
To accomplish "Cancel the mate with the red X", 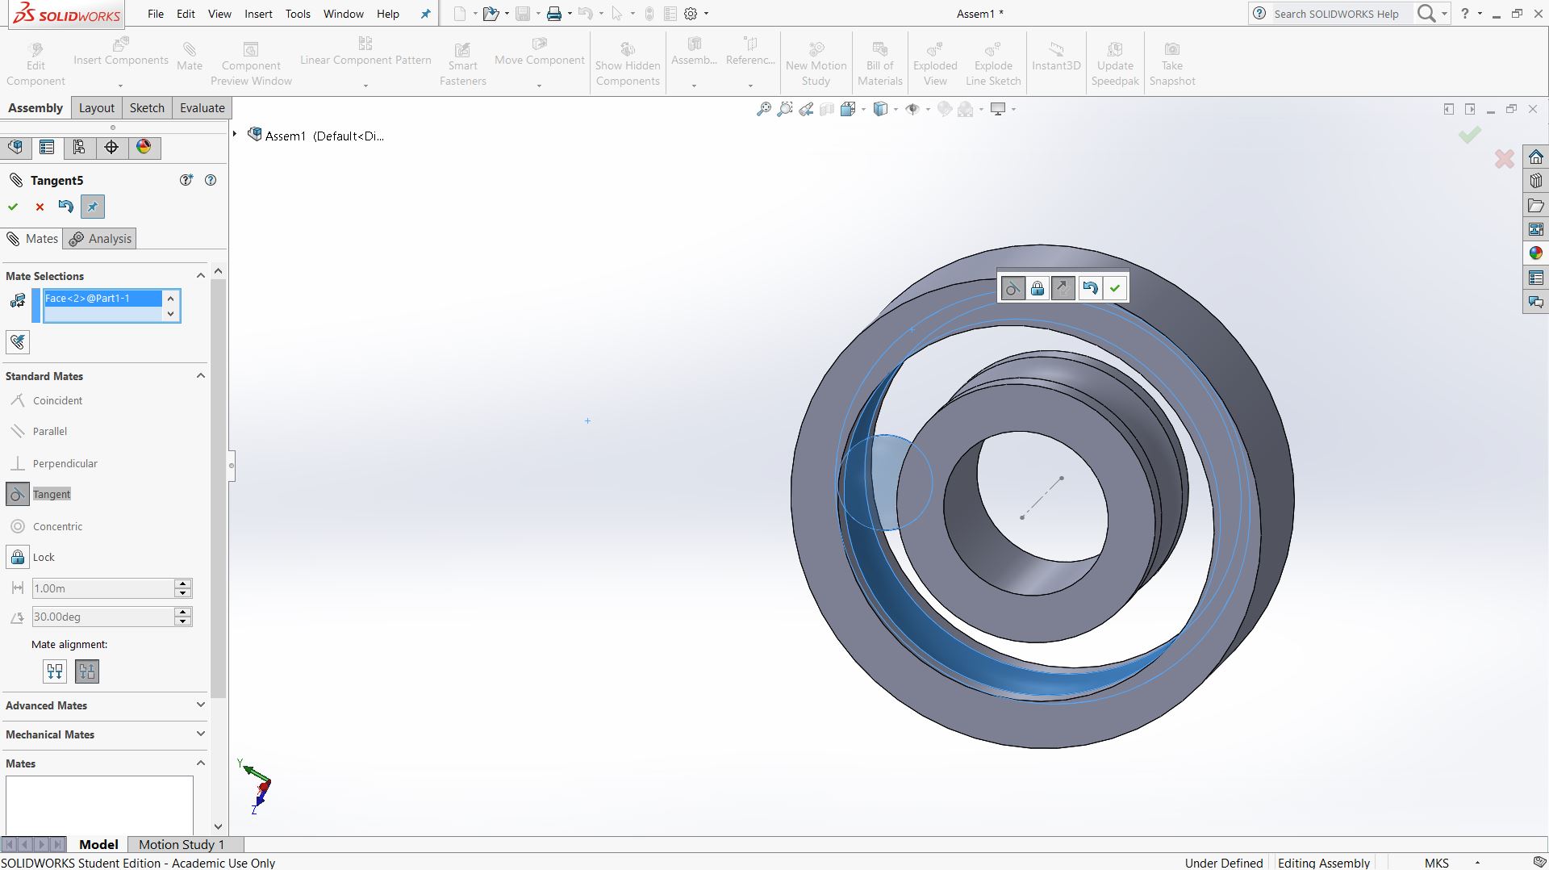I will 40,207.
